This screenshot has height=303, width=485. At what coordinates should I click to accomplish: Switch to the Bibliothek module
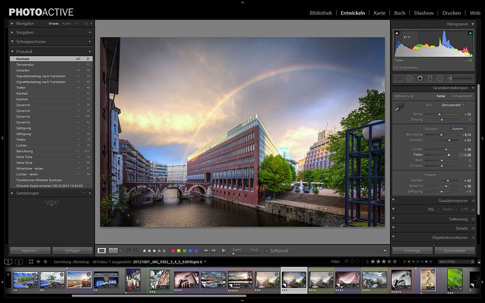(x=320, y=13)
